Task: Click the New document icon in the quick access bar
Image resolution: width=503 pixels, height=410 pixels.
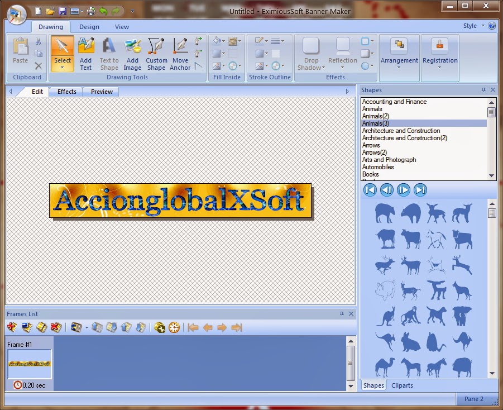Action: [x=38, y=11]
